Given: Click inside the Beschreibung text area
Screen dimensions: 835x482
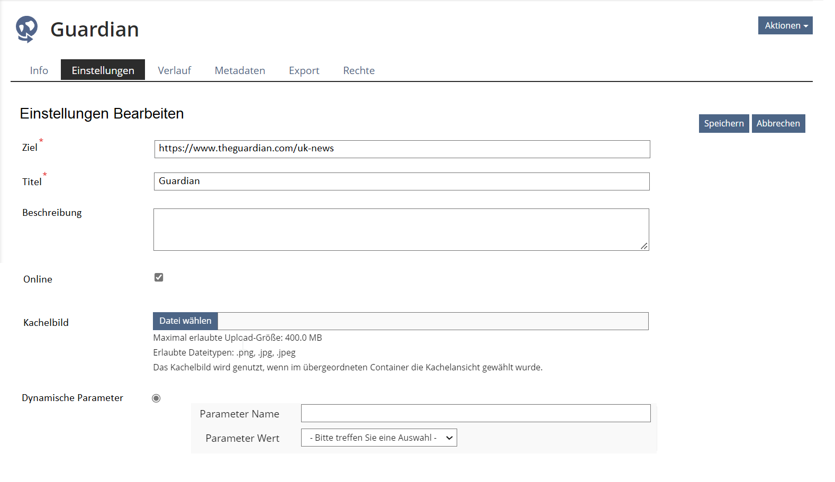Looking at the screenshot, I should 401,229.
